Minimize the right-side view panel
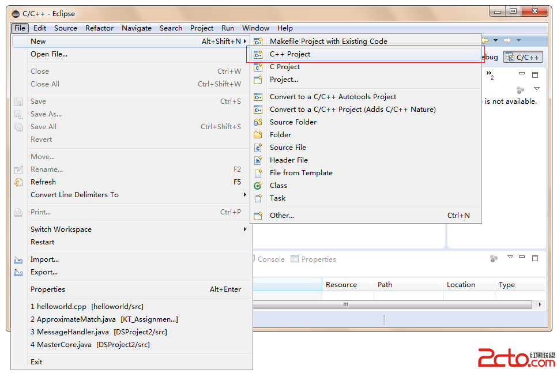The width and height of the screenshot is (557, 373). [522, 74]
